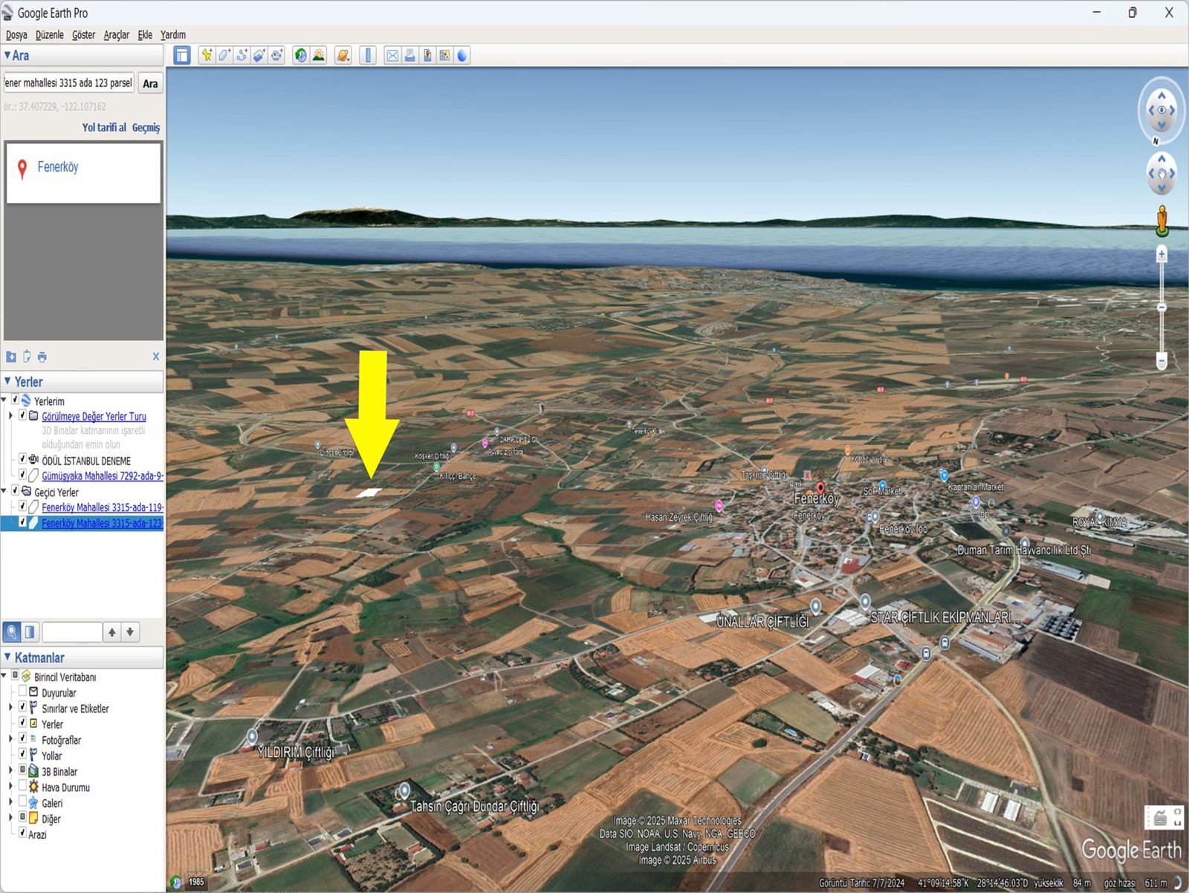
Task: Enable the Hava Durumu layer checkbox
Action: pyautogui.click(x=22, y=786)
